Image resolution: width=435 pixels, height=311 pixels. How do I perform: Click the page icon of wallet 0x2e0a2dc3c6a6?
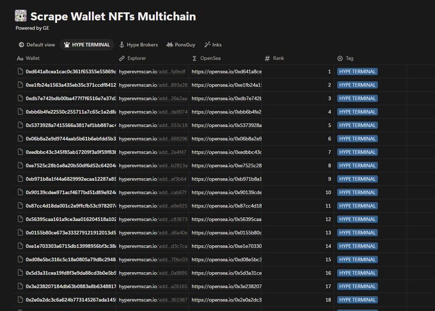(x=20, y=300)
